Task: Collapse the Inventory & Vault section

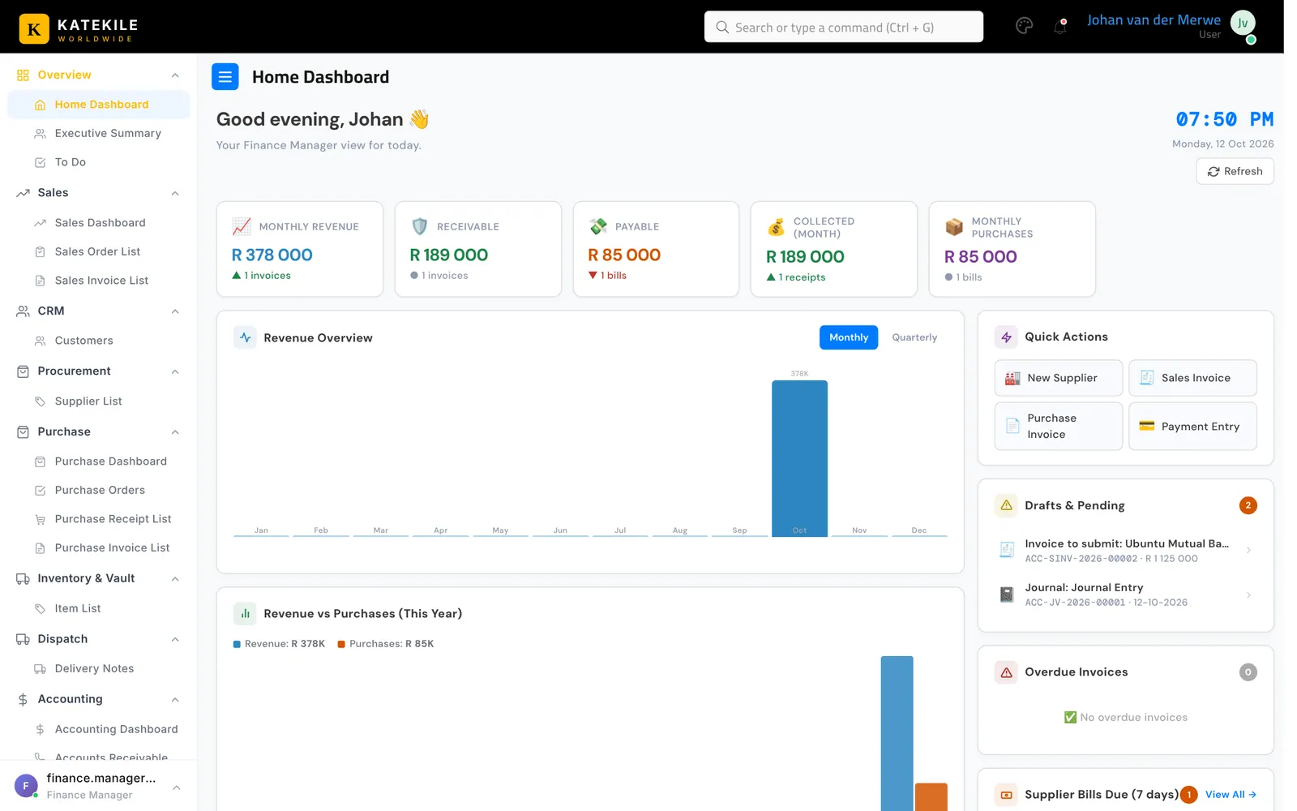Action: (175, 579)
